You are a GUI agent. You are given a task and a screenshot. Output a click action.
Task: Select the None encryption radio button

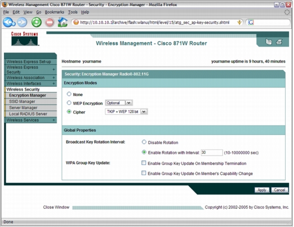(x=69, y=94)
